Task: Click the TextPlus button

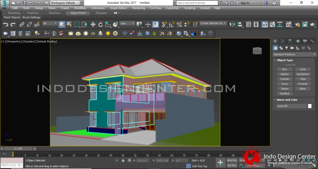Action: point(284,94)
